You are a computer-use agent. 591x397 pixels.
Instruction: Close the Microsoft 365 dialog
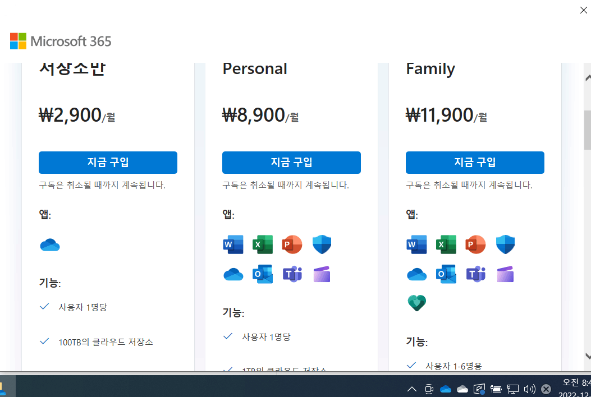point(584,10)
